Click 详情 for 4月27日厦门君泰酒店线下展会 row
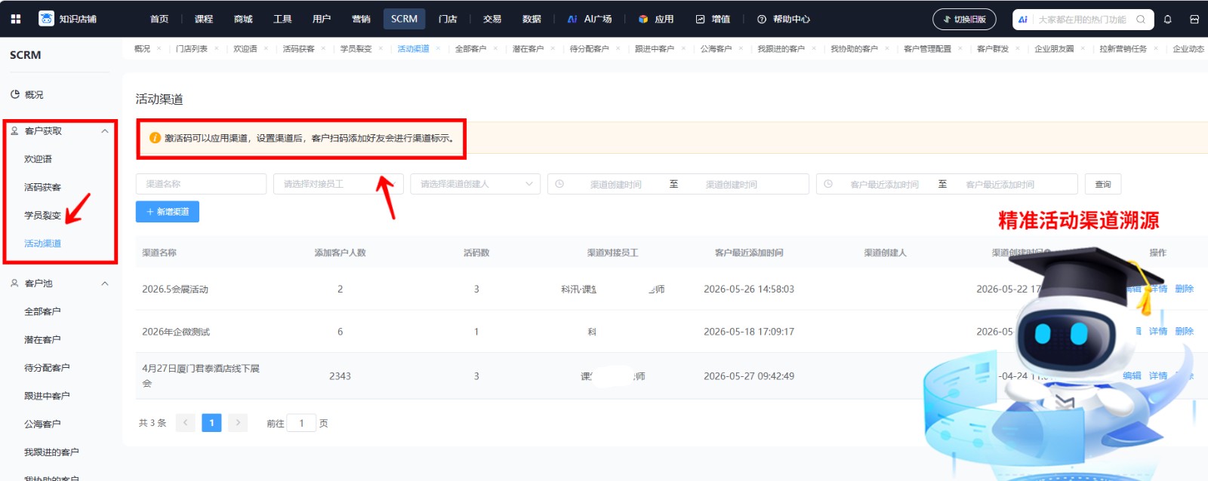Viewport: 1208px width, 481px height. [1158, 375]
